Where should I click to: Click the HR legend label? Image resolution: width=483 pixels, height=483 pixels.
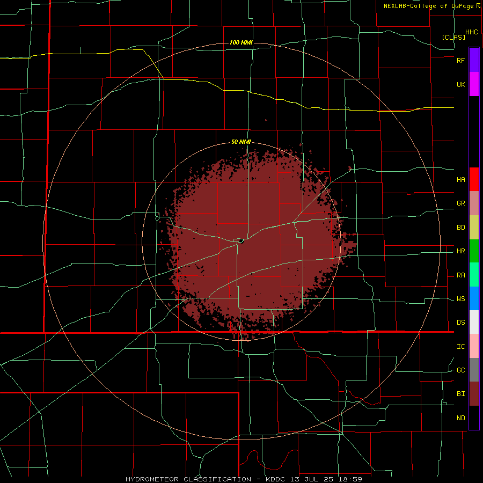tap(460, 251)
